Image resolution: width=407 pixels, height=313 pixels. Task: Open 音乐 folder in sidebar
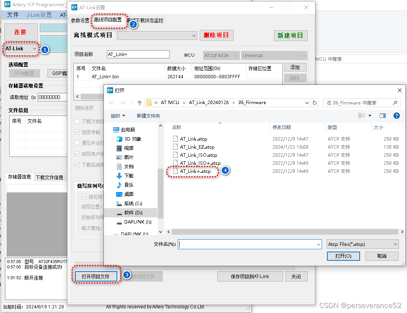pos(125,185)
